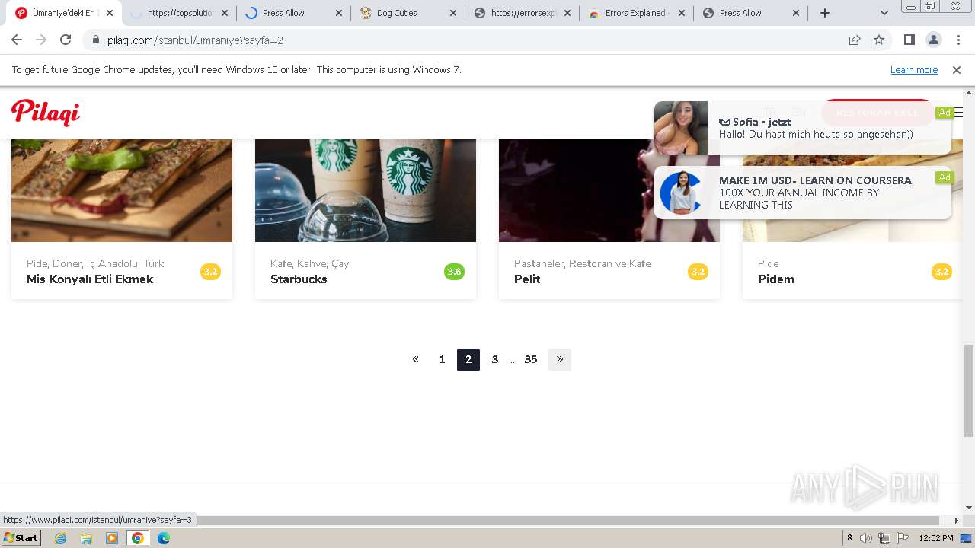Screen dimensions: 975x548
Task: Go to pagination page 3
Action: tap(495, 359)
